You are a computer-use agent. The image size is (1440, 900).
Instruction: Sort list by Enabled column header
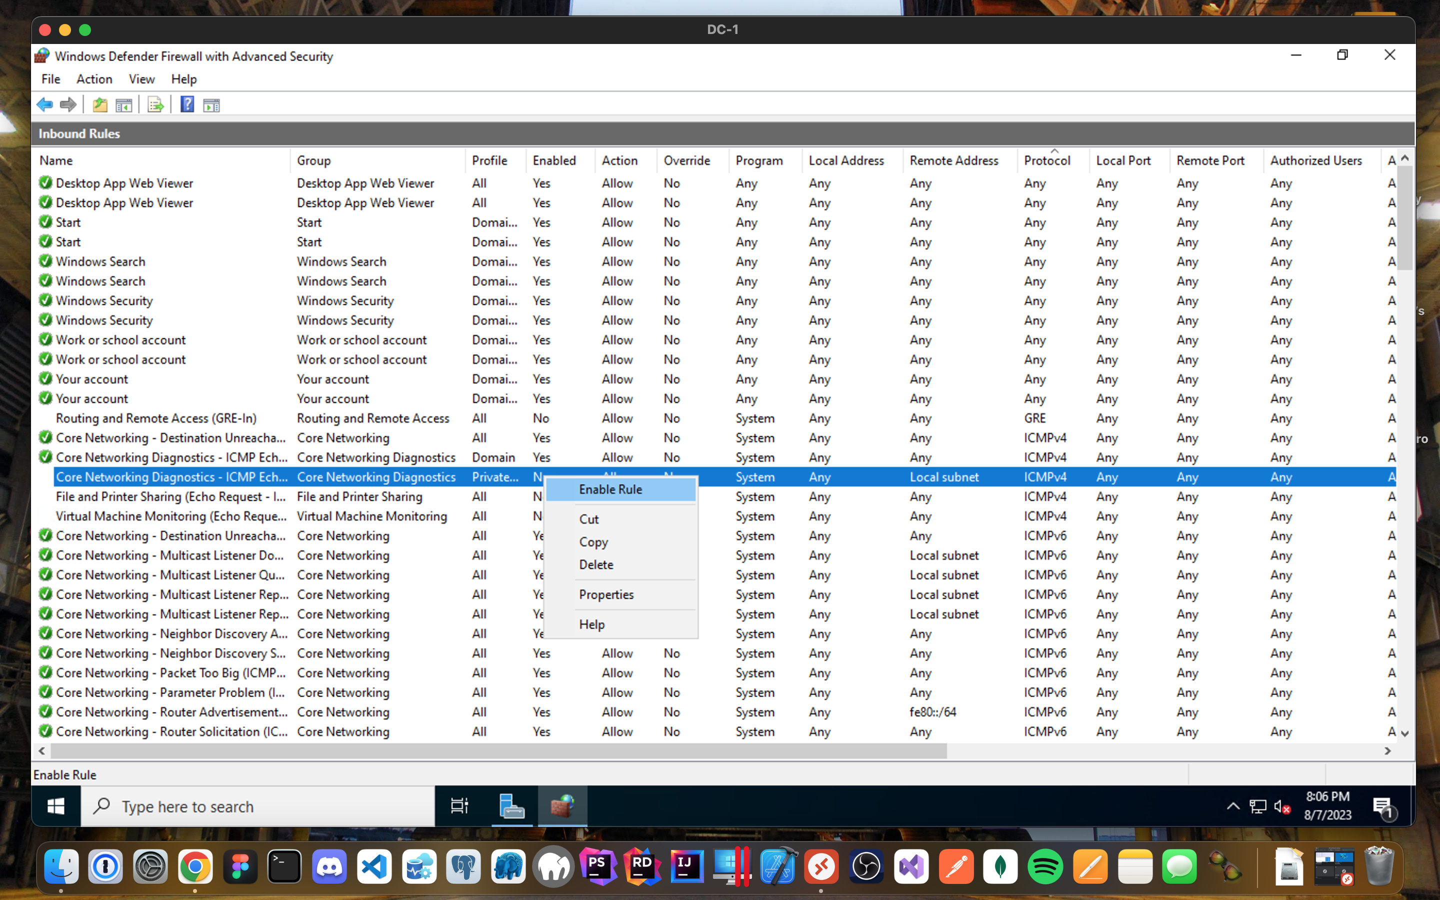tap(554, 160)
